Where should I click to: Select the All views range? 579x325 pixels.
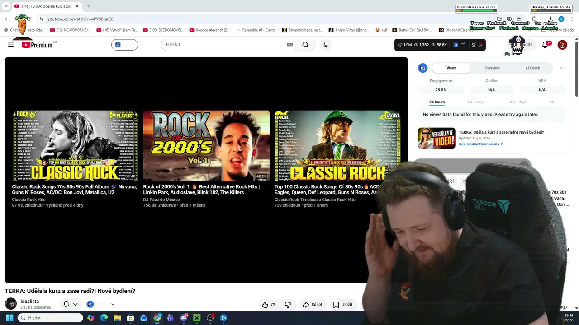click(x=551, y=102)
